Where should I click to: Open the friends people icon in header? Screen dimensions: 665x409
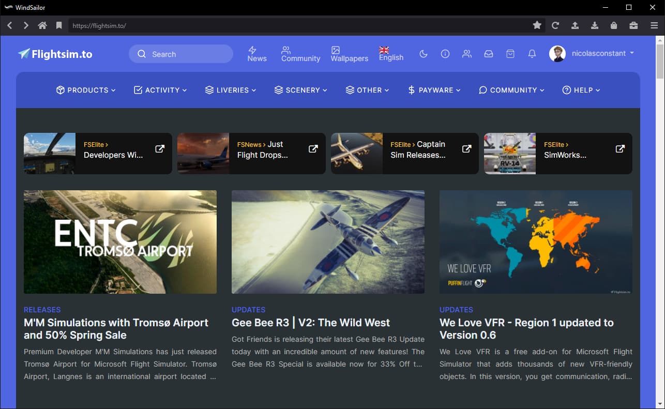point(467,54)
